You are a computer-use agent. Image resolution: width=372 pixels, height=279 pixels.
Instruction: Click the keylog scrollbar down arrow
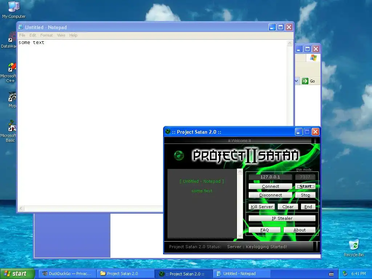240,235
